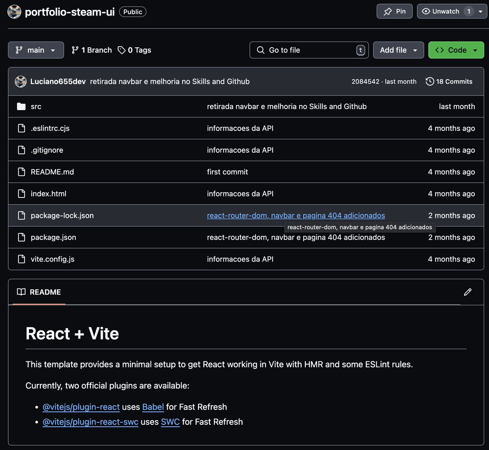Open the Luciano655dev author link
The width and height of the screenshot is (489, 450).
pos(58,82)
